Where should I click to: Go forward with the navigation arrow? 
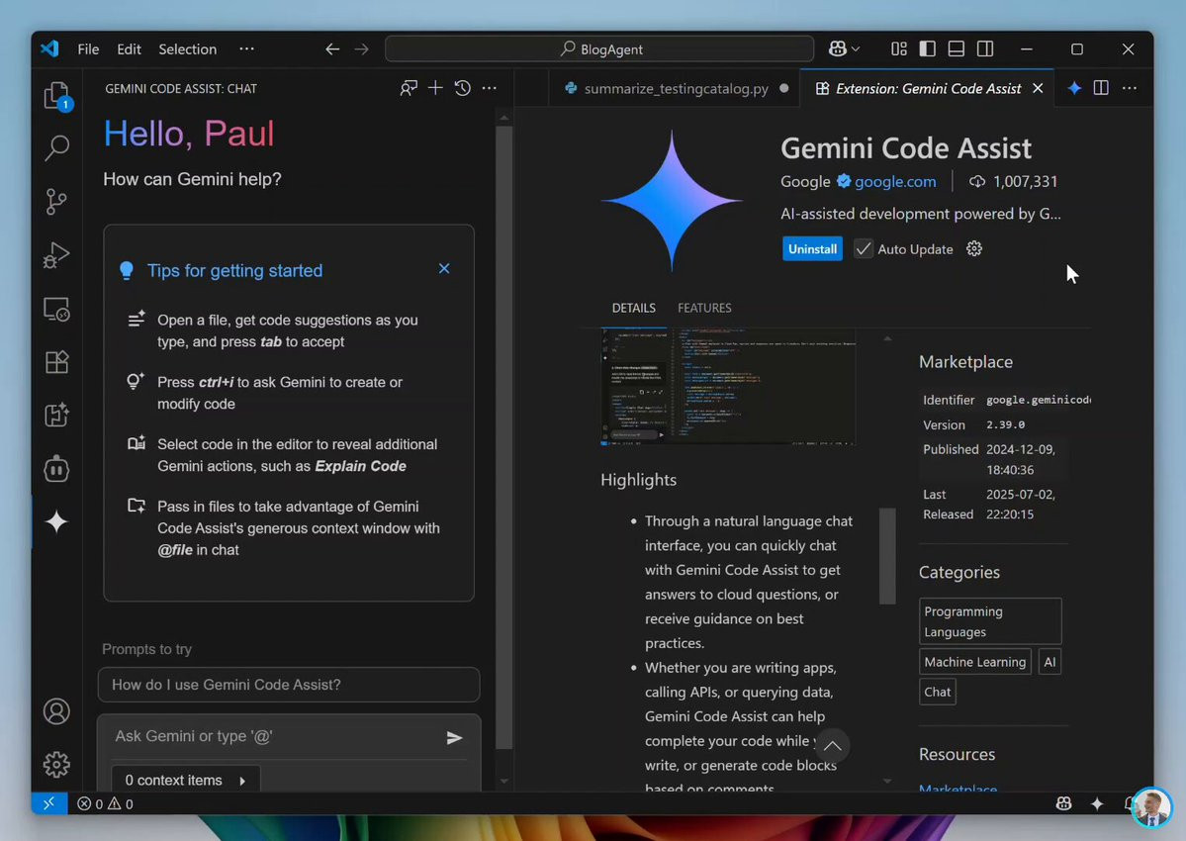(x=362, y=49)
